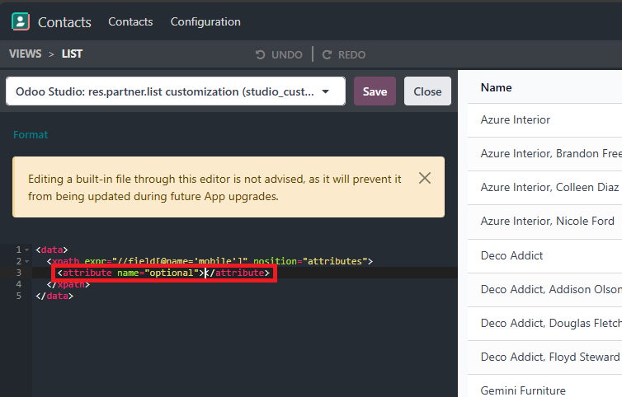
Task: Open Azure Interior, Colleen Diaz row
Action: coord(544,188)
